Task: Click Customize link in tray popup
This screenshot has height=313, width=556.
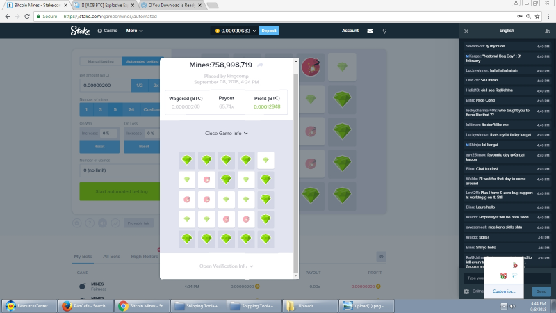Action: coord(503,291)
